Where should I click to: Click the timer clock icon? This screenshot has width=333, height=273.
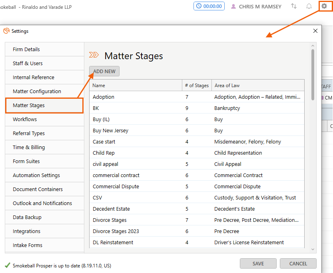click(199, 6)
